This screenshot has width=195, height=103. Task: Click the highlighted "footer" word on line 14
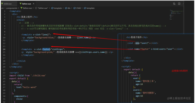[46, 49]
